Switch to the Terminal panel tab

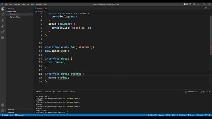[x=39, y=92]
